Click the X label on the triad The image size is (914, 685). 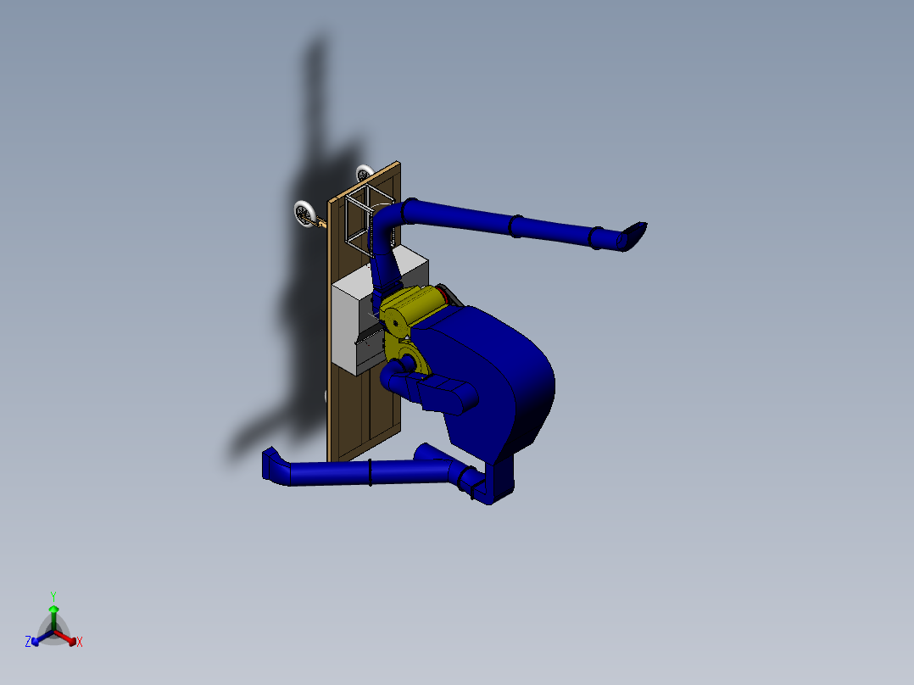pyautogui.click(x=80, y=642)
